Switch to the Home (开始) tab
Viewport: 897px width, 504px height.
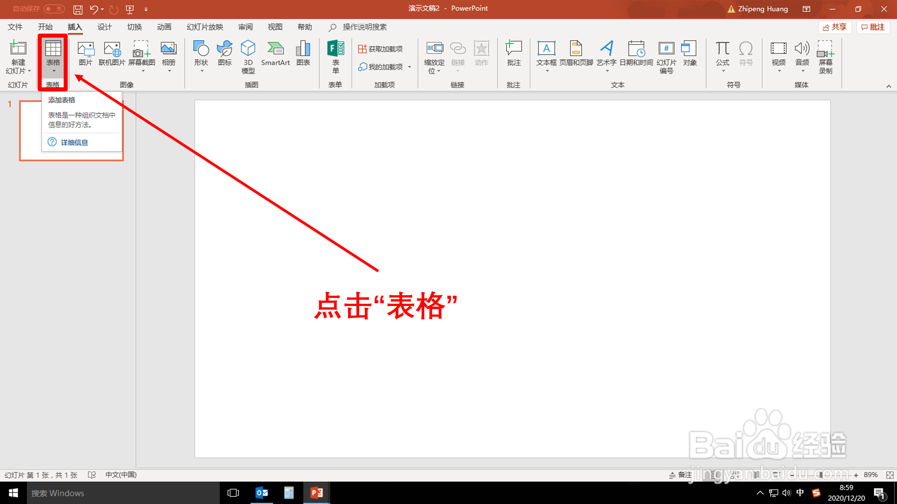coord(45,27)
